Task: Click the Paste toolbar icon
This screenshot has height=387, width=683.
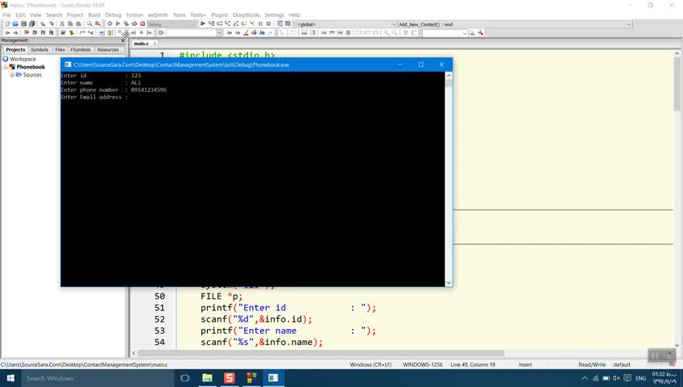Action: point(78,23)
